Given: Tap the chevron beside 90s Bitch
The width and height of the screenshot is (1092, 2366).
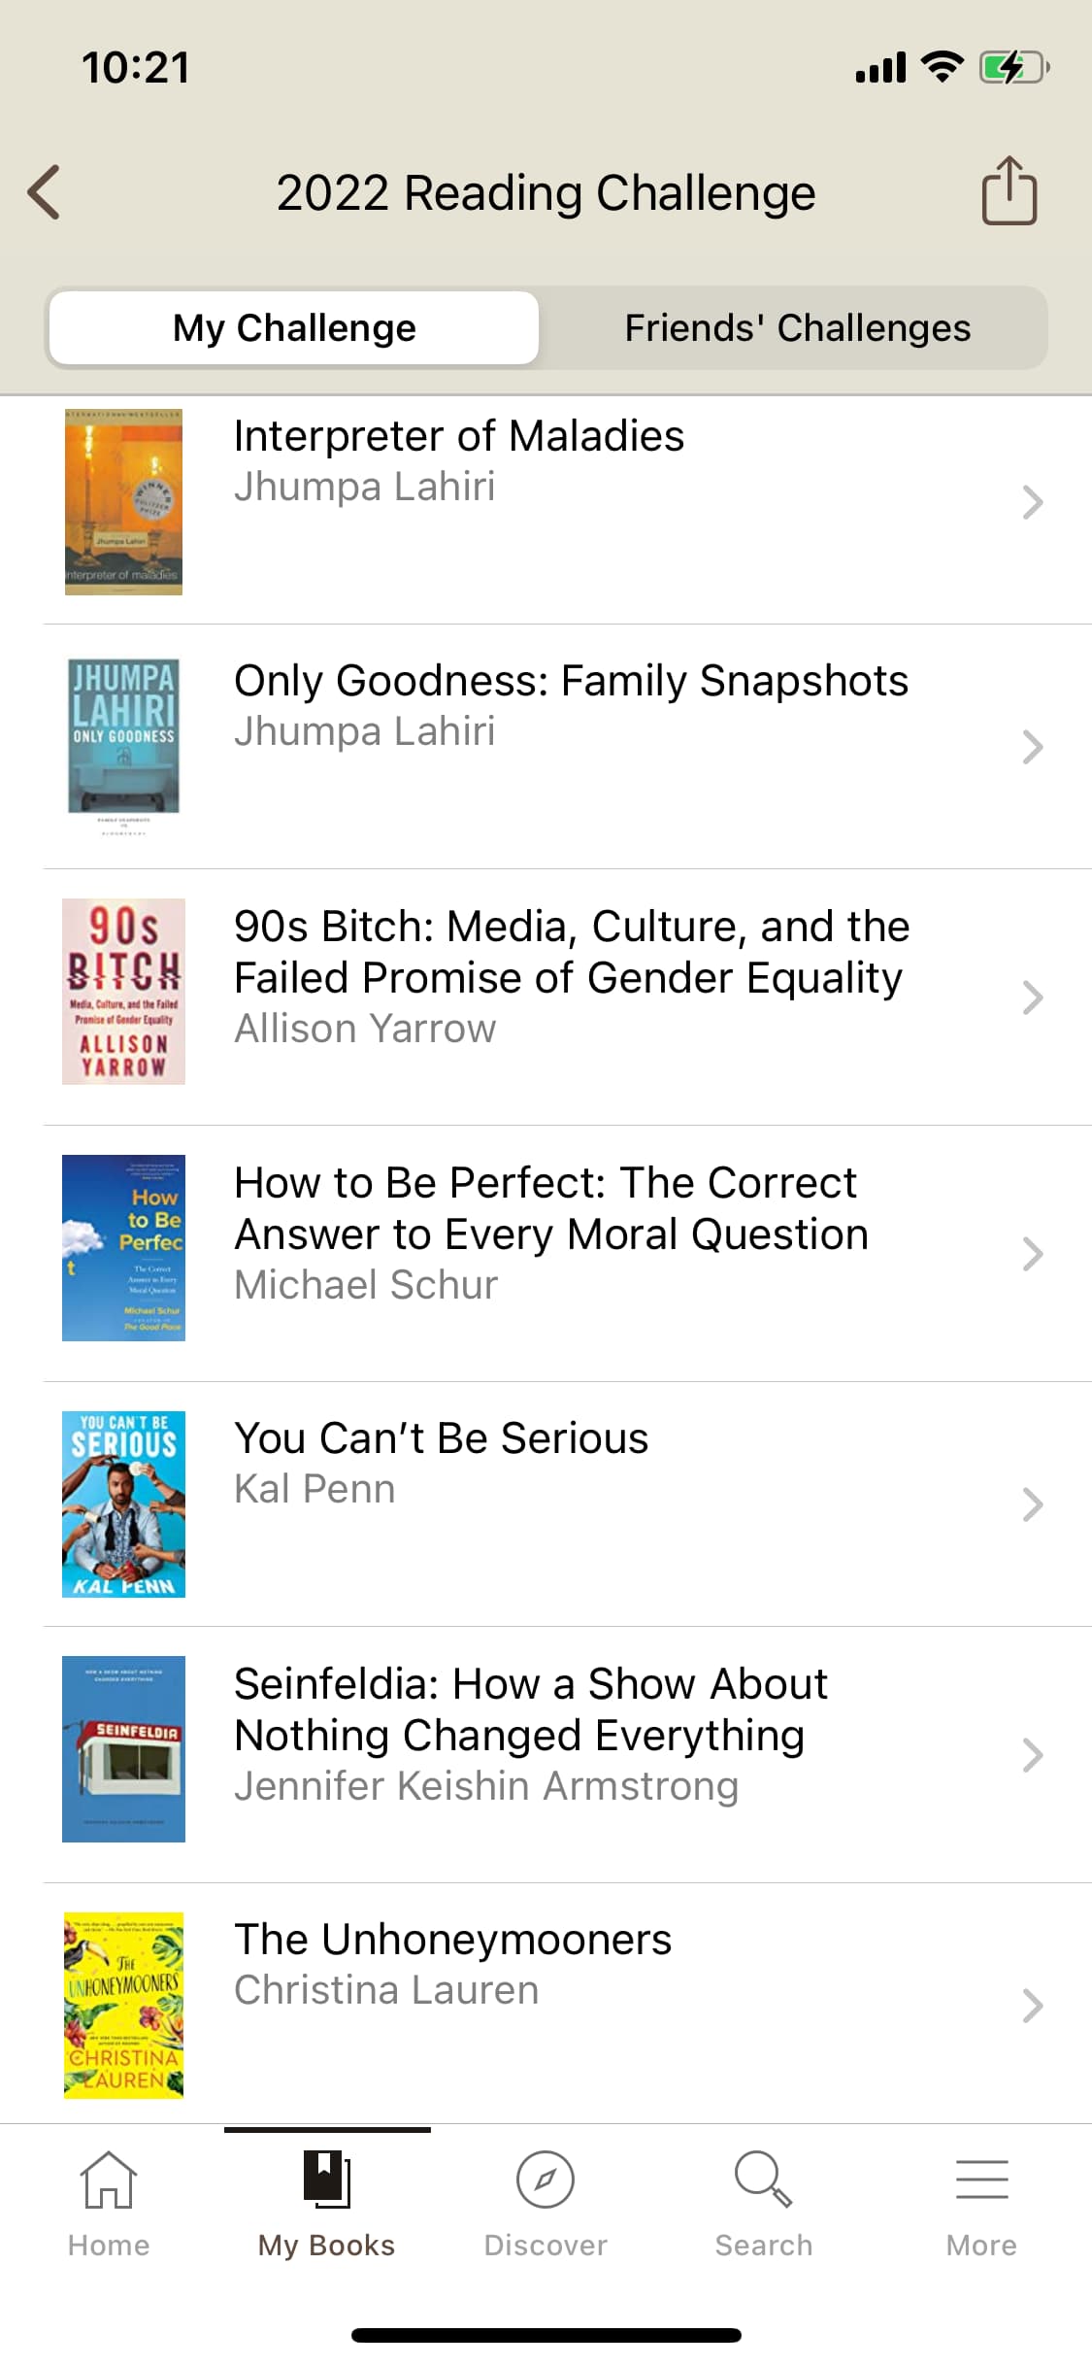Looking at the screenshot, I should coord(1032,997).
